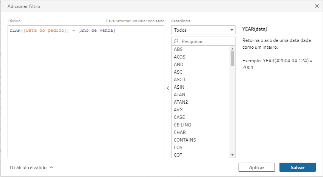
Task: Click the Salvar button
Action: point(298,167)
